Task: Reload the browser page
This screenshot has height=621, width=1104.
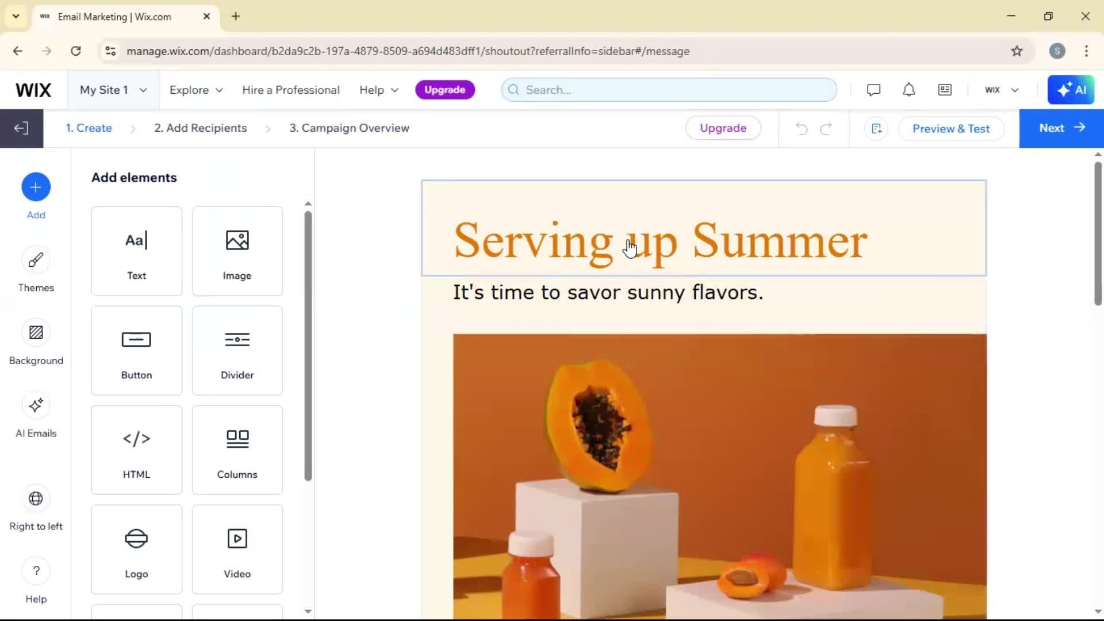Action: [75, 51]
